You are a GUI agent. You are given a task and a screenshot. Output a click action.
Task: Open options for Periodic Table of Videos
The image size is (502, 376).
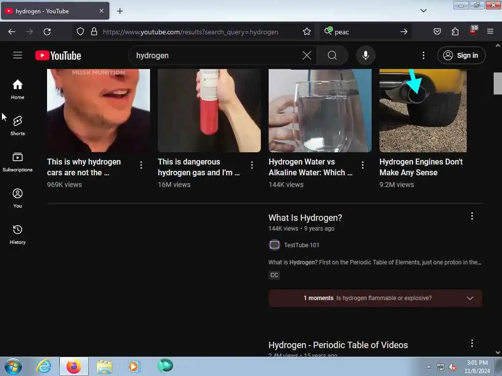pos(472,343)
